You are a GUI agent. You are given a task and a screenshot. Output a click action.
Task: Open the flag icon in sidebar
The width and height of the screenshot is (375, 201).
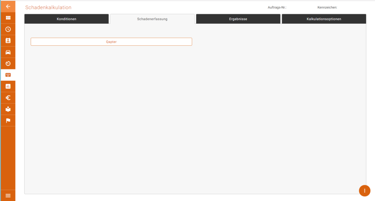coord(8,120)
